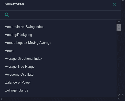Screen dimensions: 125x101
Task: Click the indicator list scrollbar thumb
Action: coord(119,27)
